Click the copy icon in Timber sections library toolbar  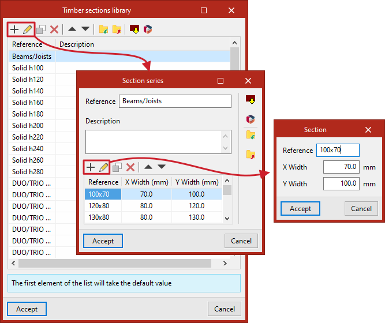(x=41, y=29)
